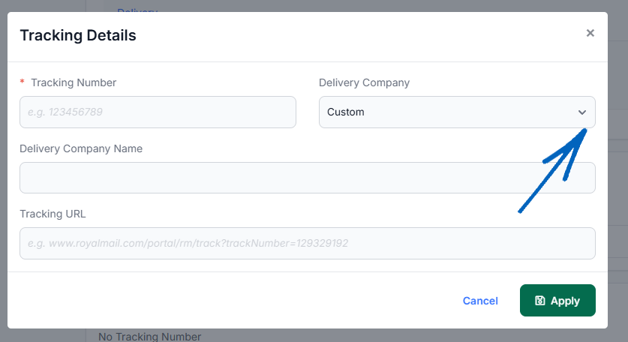Select the 'Custom' value in combo box
The height and width of the screenshot is (342, 628).
[346, 112]
